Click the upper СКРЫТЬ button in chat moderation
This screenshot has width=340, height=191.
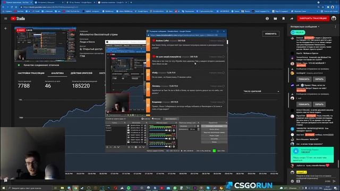point(319,79)
